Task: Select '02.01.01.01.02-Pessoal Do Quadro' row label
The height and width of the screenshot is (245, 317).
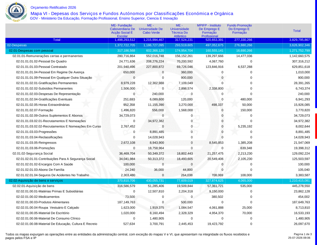Action: point(41,61)
